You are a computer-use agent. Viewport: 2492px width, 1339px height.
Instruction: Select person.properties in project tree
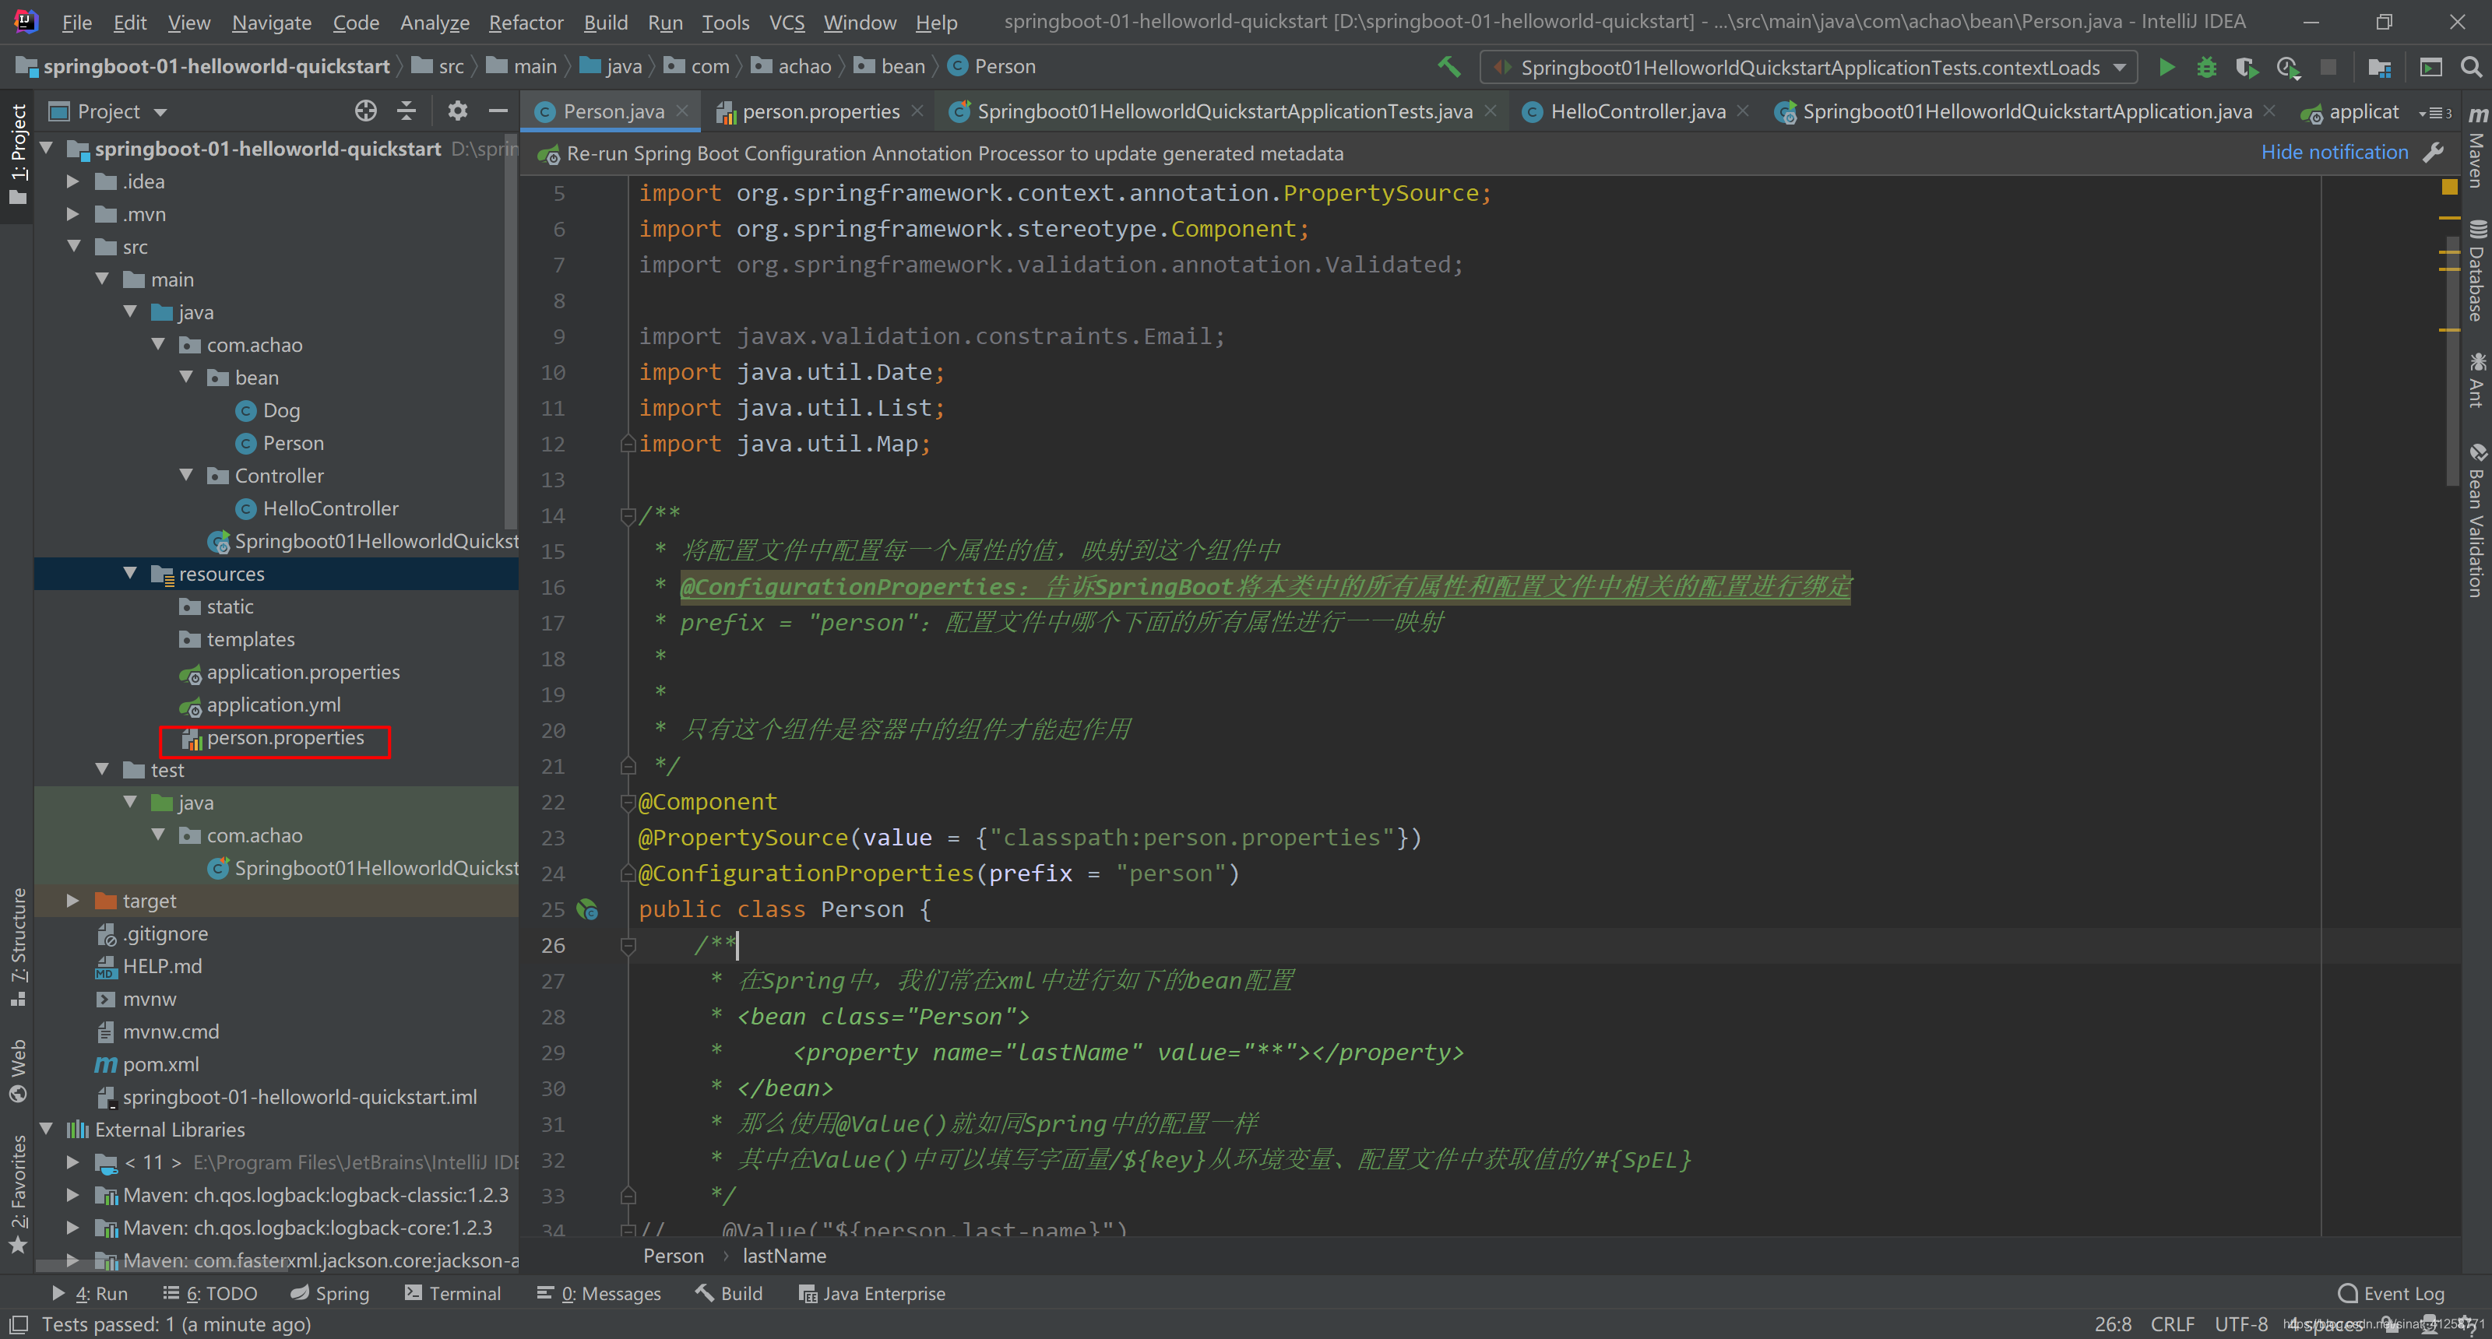tap(284, 738)
